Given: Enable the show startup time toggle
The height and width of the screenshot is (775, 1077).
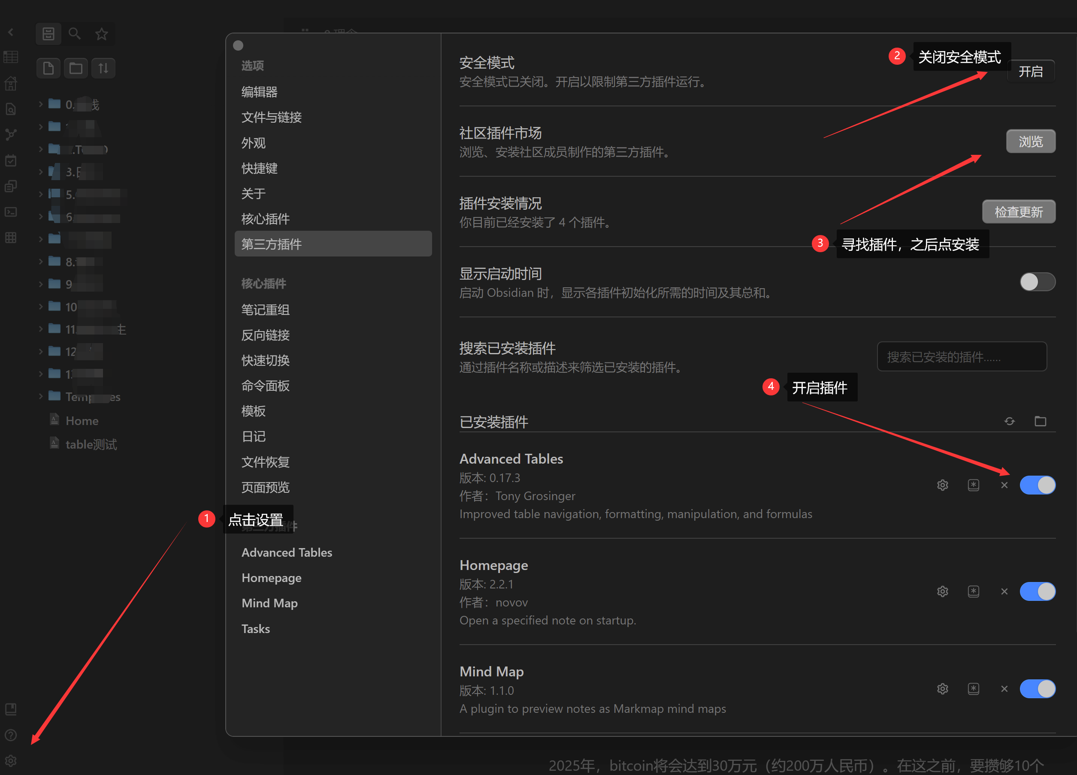Looking at the screenshot, I should 1037,282.
